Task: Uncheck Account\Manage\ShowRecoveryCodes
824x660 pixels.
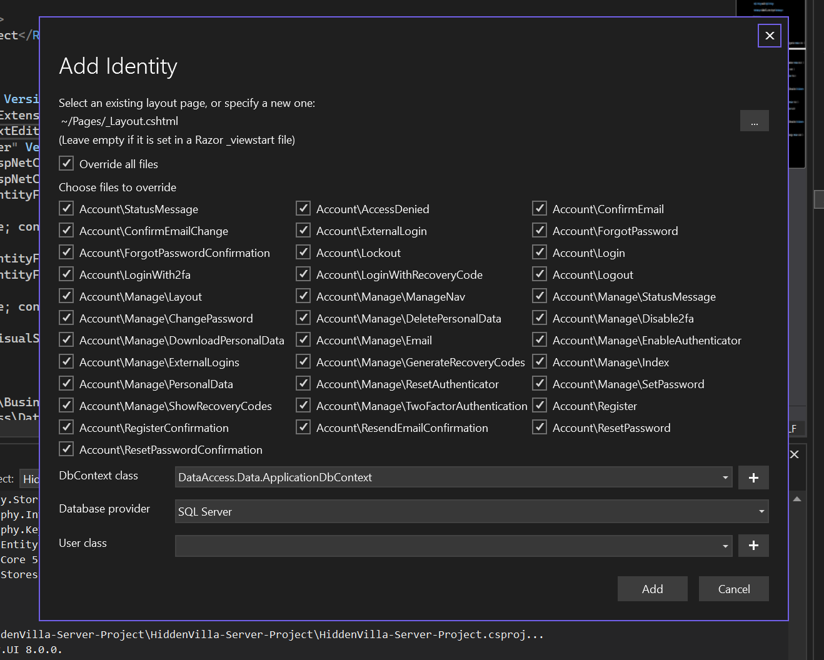Action: pos(66,406)
